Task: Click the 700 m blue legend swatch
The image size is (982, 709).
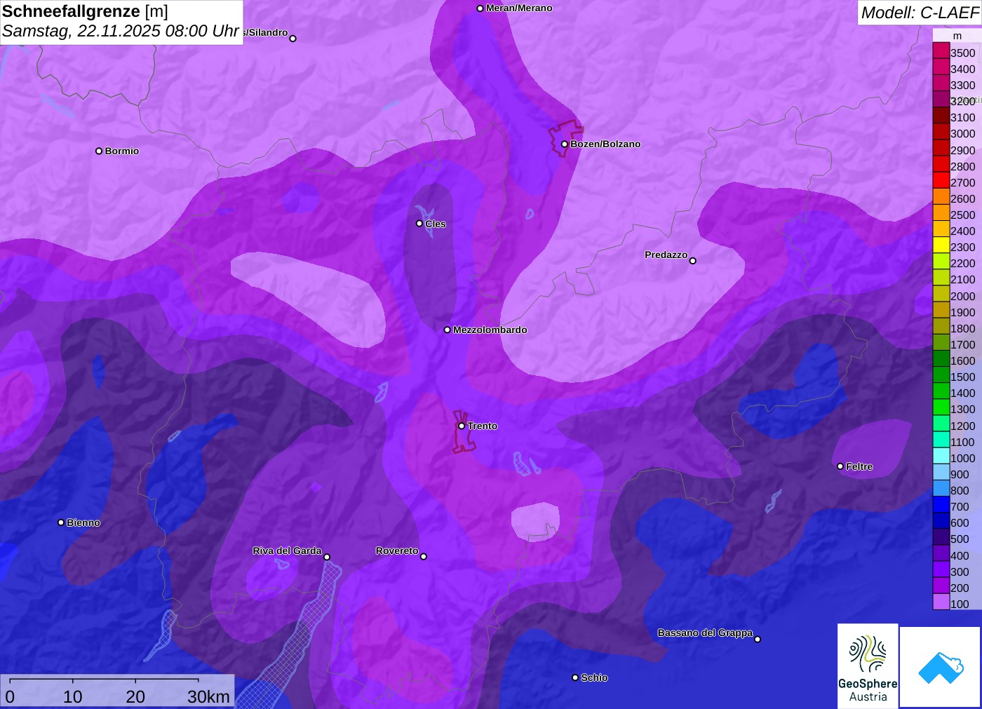Action: 941,505
